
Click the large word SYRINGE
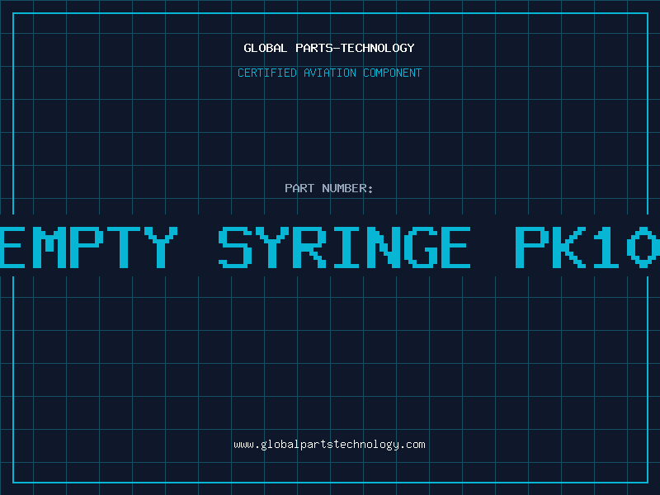pyautogui.click(x=344, y=247)
